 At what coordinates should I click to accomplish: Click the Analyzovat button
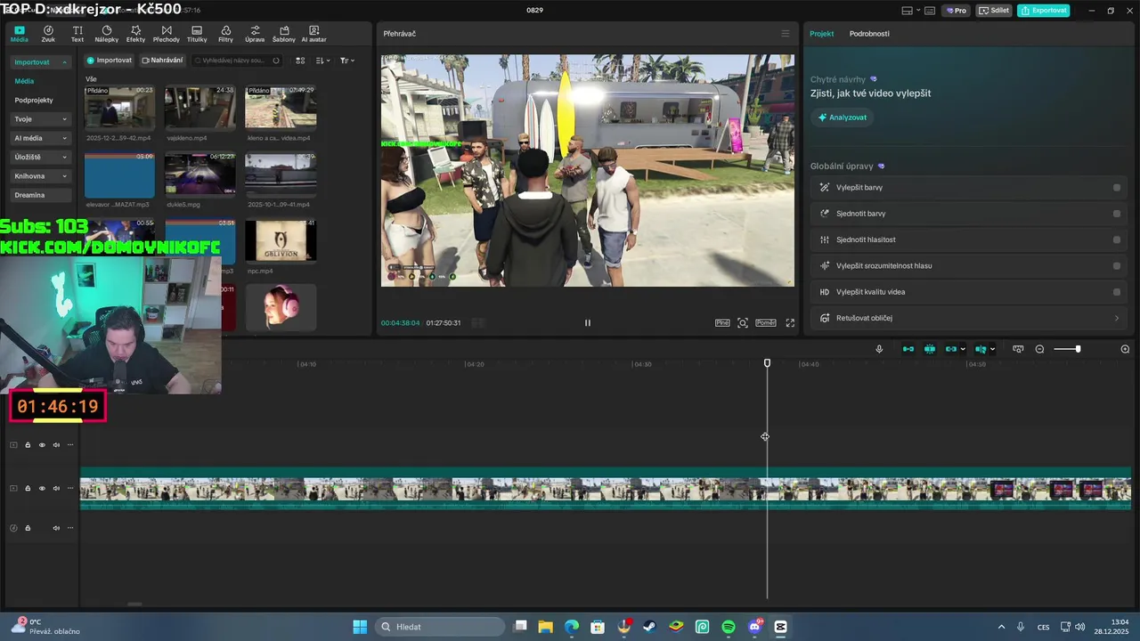click(x=842, y=118)
